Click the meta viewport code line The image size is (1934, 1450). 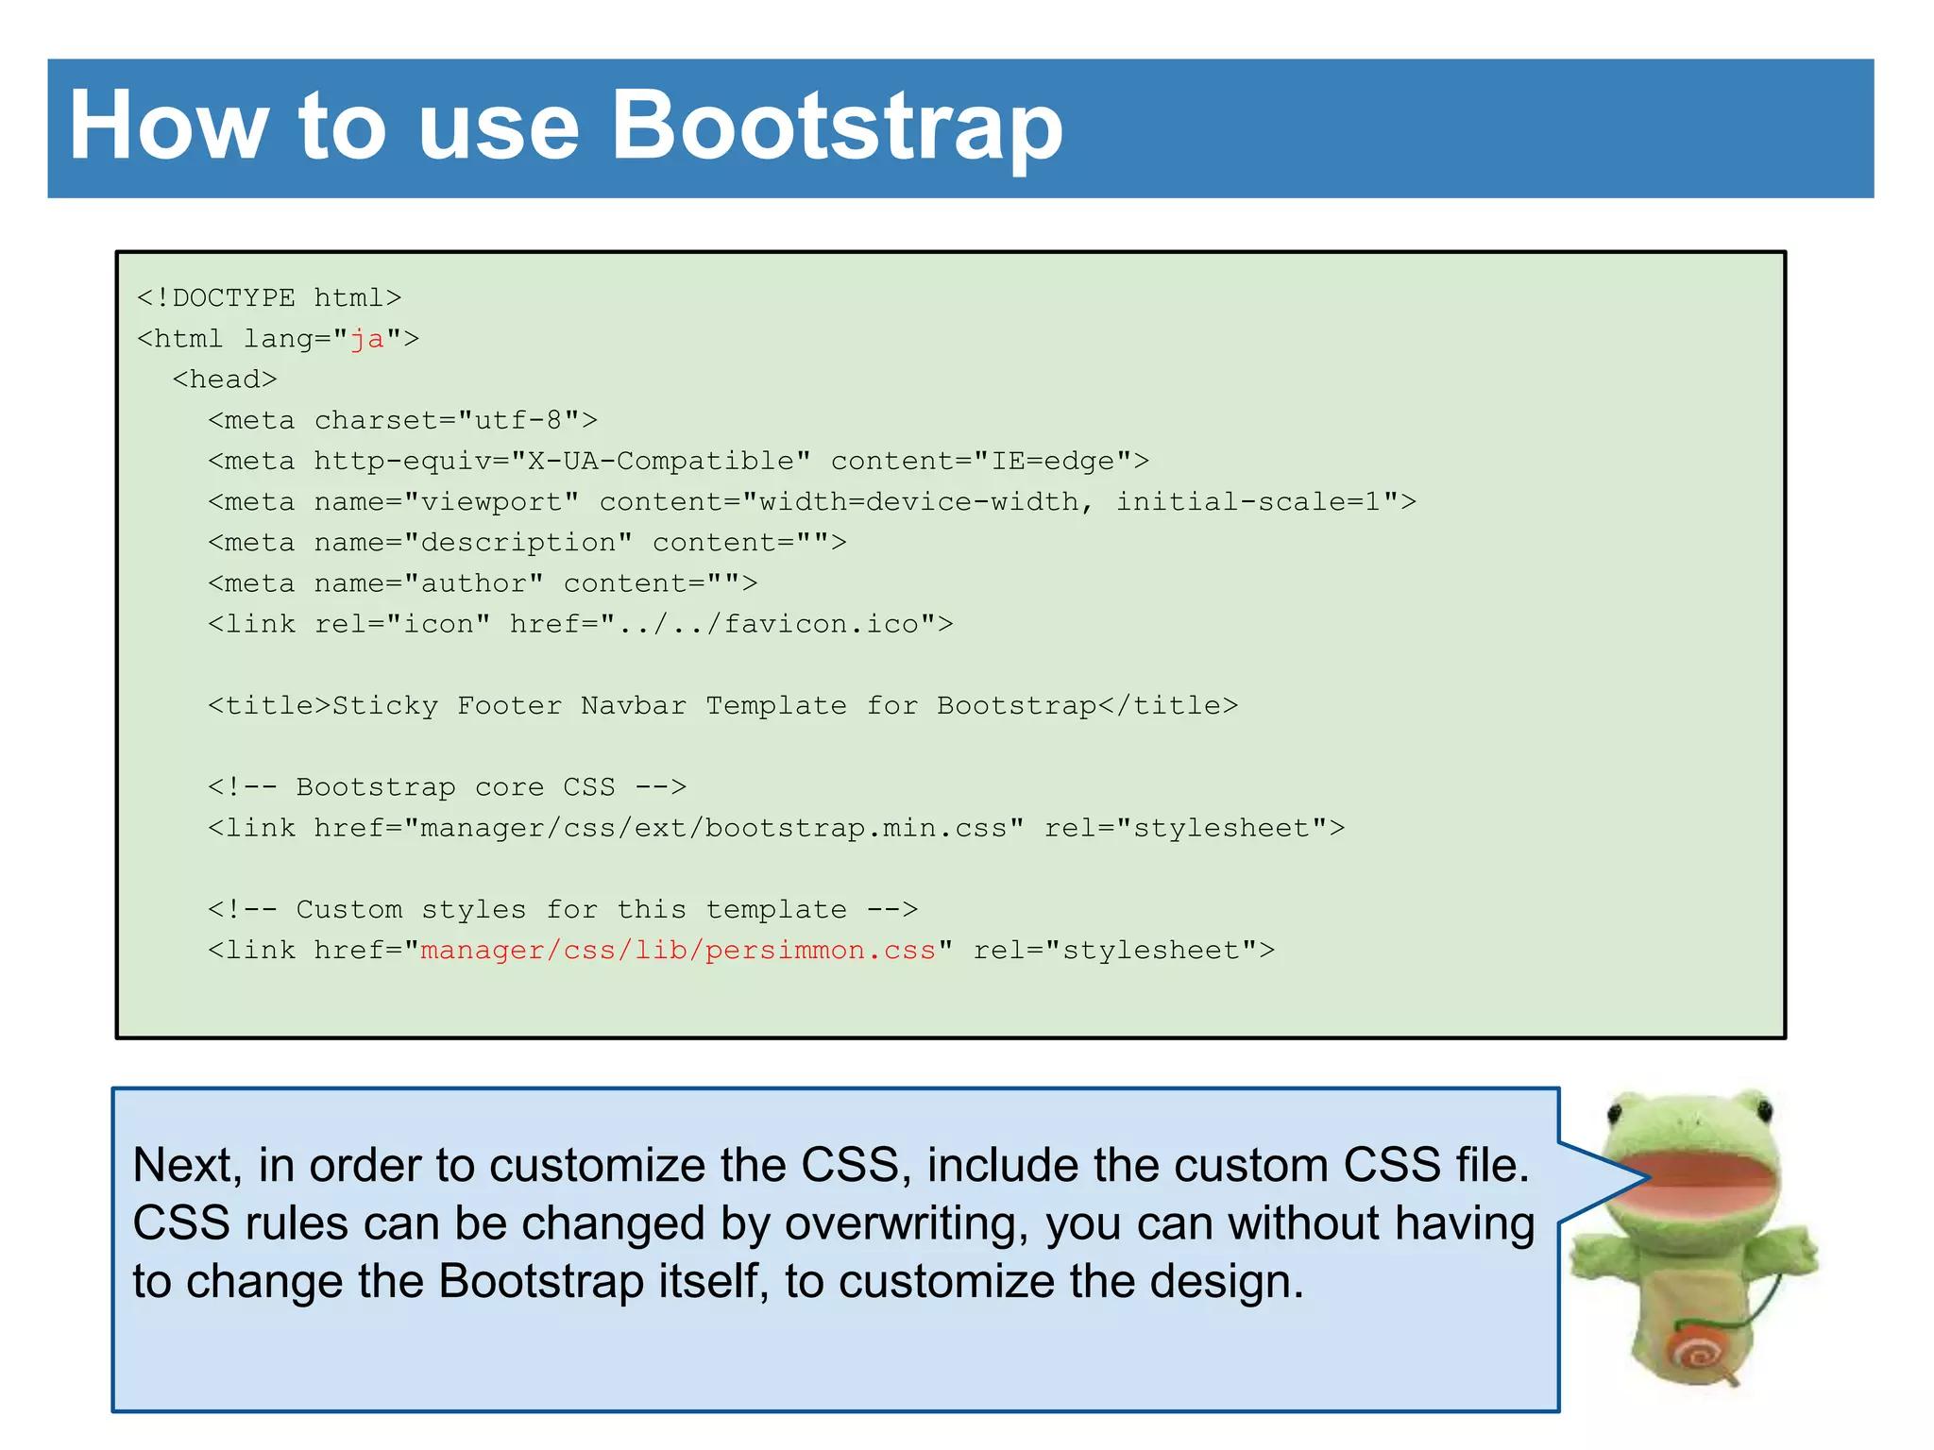[812, 501]
